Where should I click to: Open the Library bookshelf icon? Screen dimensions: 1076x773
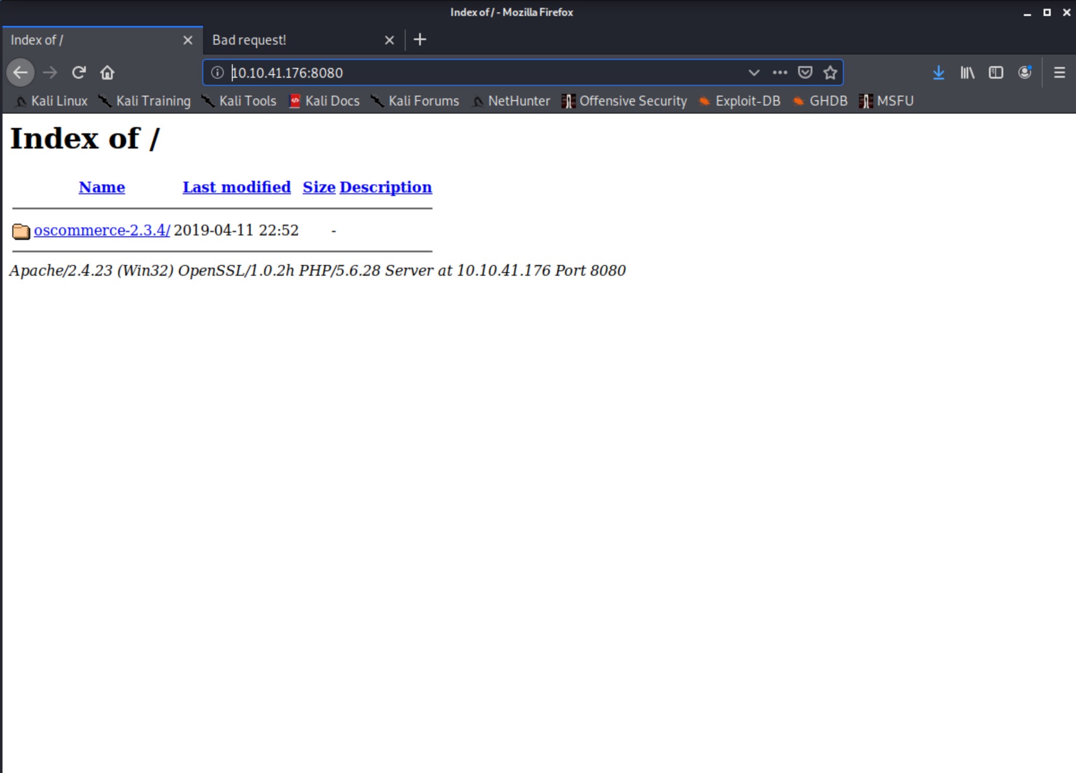pyautogui.click(x=967, y=73)
